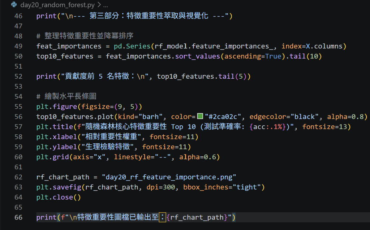Click plt.title on line 57
The height and width of the screenshot is (230, 370).
tap(55, 127)
